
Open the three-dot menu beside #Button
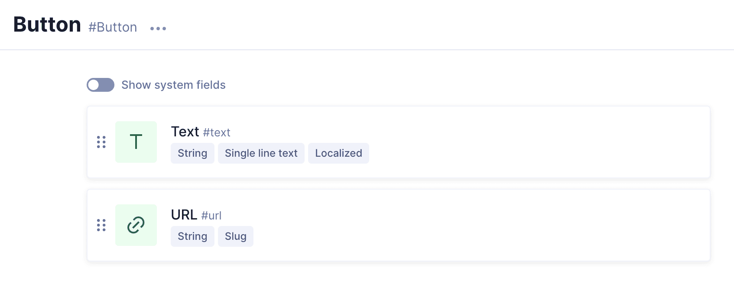click(x=158, y=29)
